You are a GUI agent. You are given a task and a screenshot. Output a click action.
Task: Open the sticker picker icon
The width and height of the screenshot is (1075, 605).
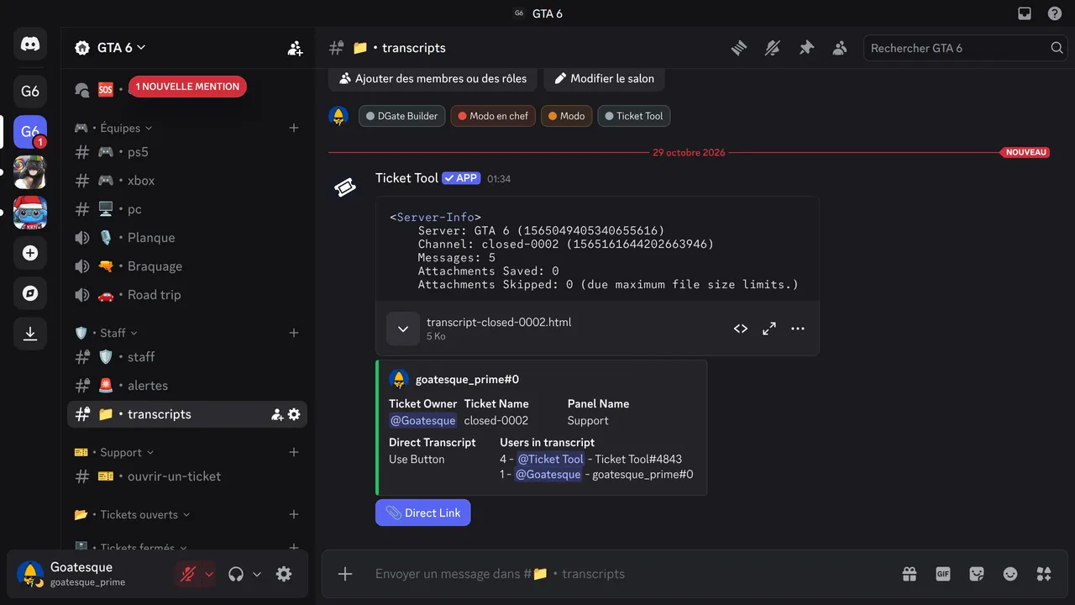[977, 574]
